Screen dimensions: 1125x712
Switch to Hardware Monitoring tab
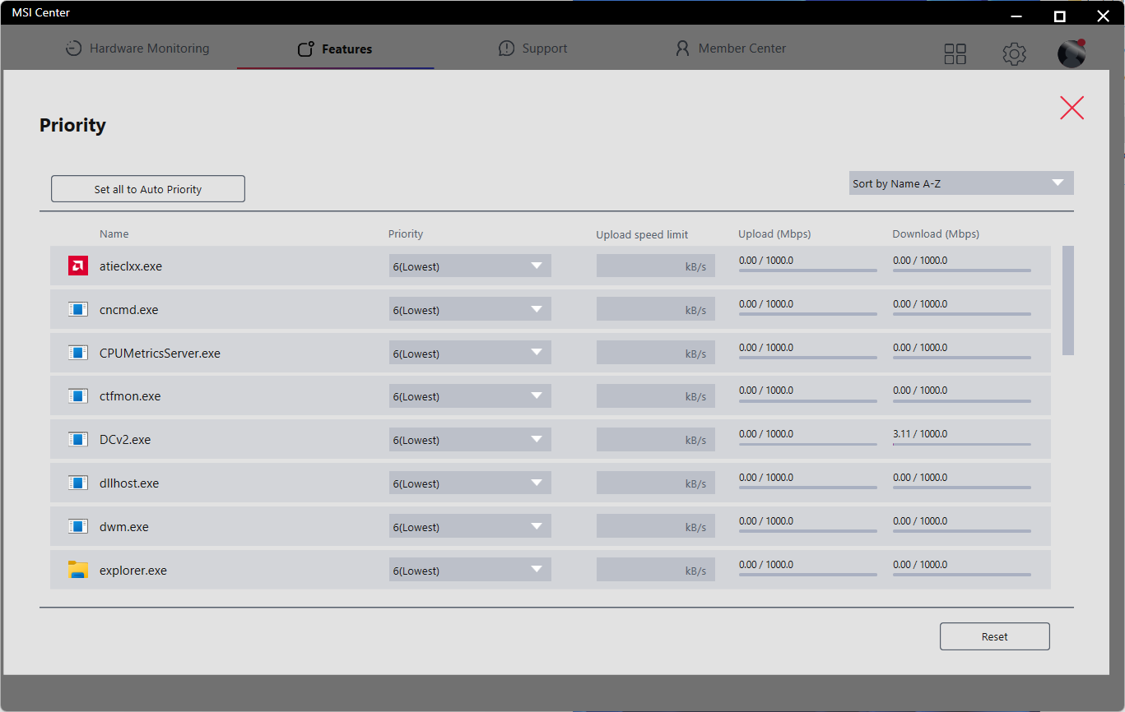137,49
